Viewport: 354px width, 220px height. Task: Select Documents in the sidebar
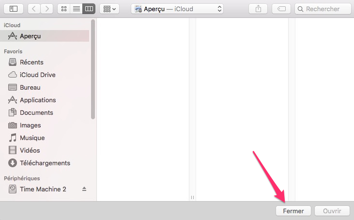click(45, 112)
